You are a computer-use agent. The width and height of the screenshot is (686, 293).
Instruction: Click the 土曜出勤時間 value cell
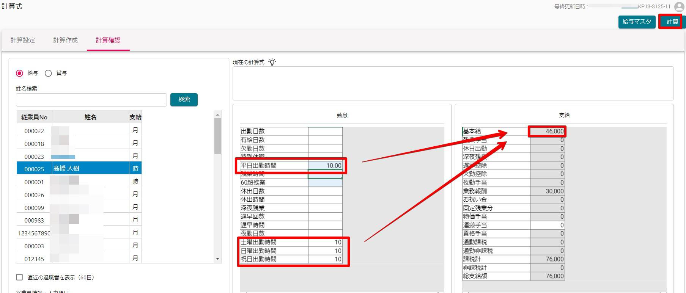(x=325, y=242)
